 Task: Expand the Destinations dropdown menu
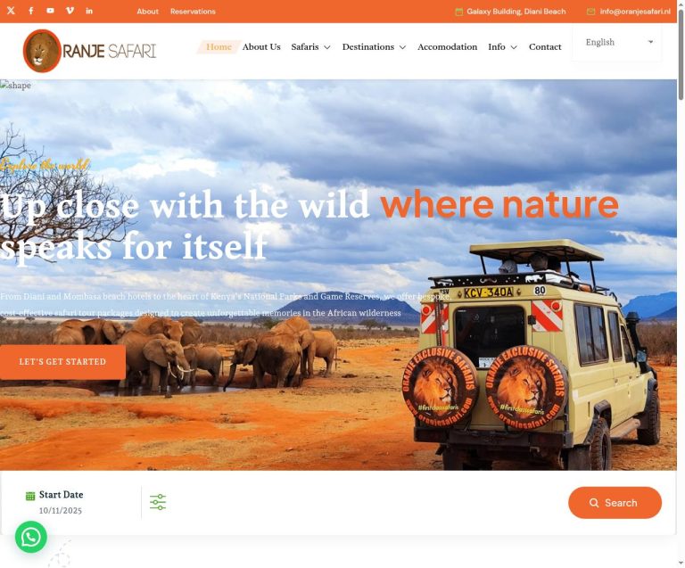(x=374, y=46)
